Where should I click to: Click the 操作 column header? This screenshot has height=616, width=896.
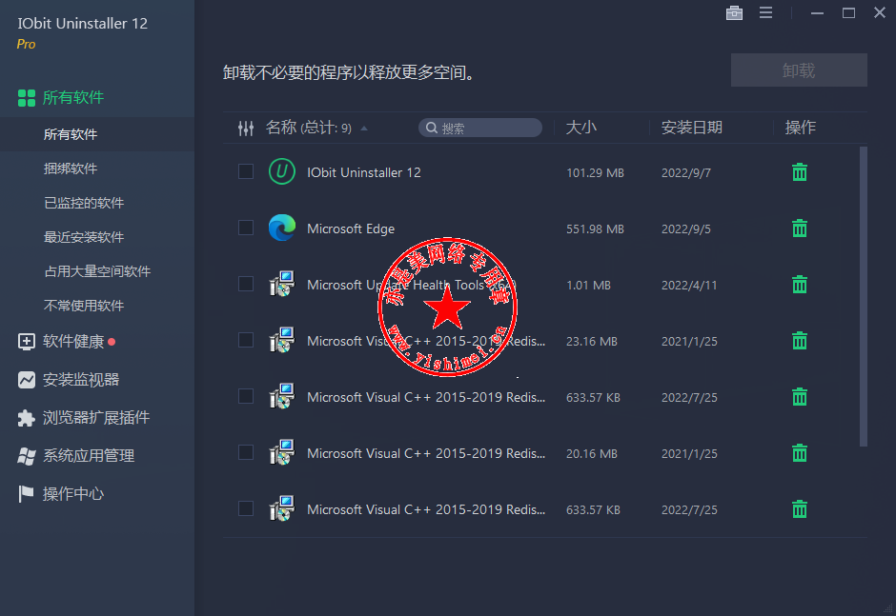[800, 128]
